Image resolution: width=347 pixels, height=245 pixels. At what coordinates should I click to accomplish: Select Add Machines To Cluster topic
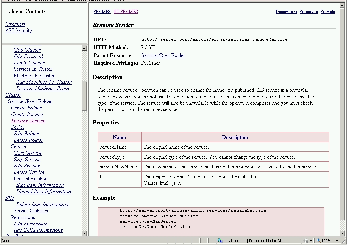tap(44, 82)
